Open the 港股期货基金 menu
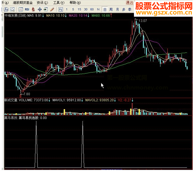This screenshot has width=196, height=171. [x=23, y=3]
